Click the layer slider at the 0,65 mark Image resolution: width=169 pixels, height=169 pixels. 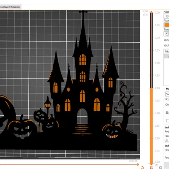[x=151, y=126]
